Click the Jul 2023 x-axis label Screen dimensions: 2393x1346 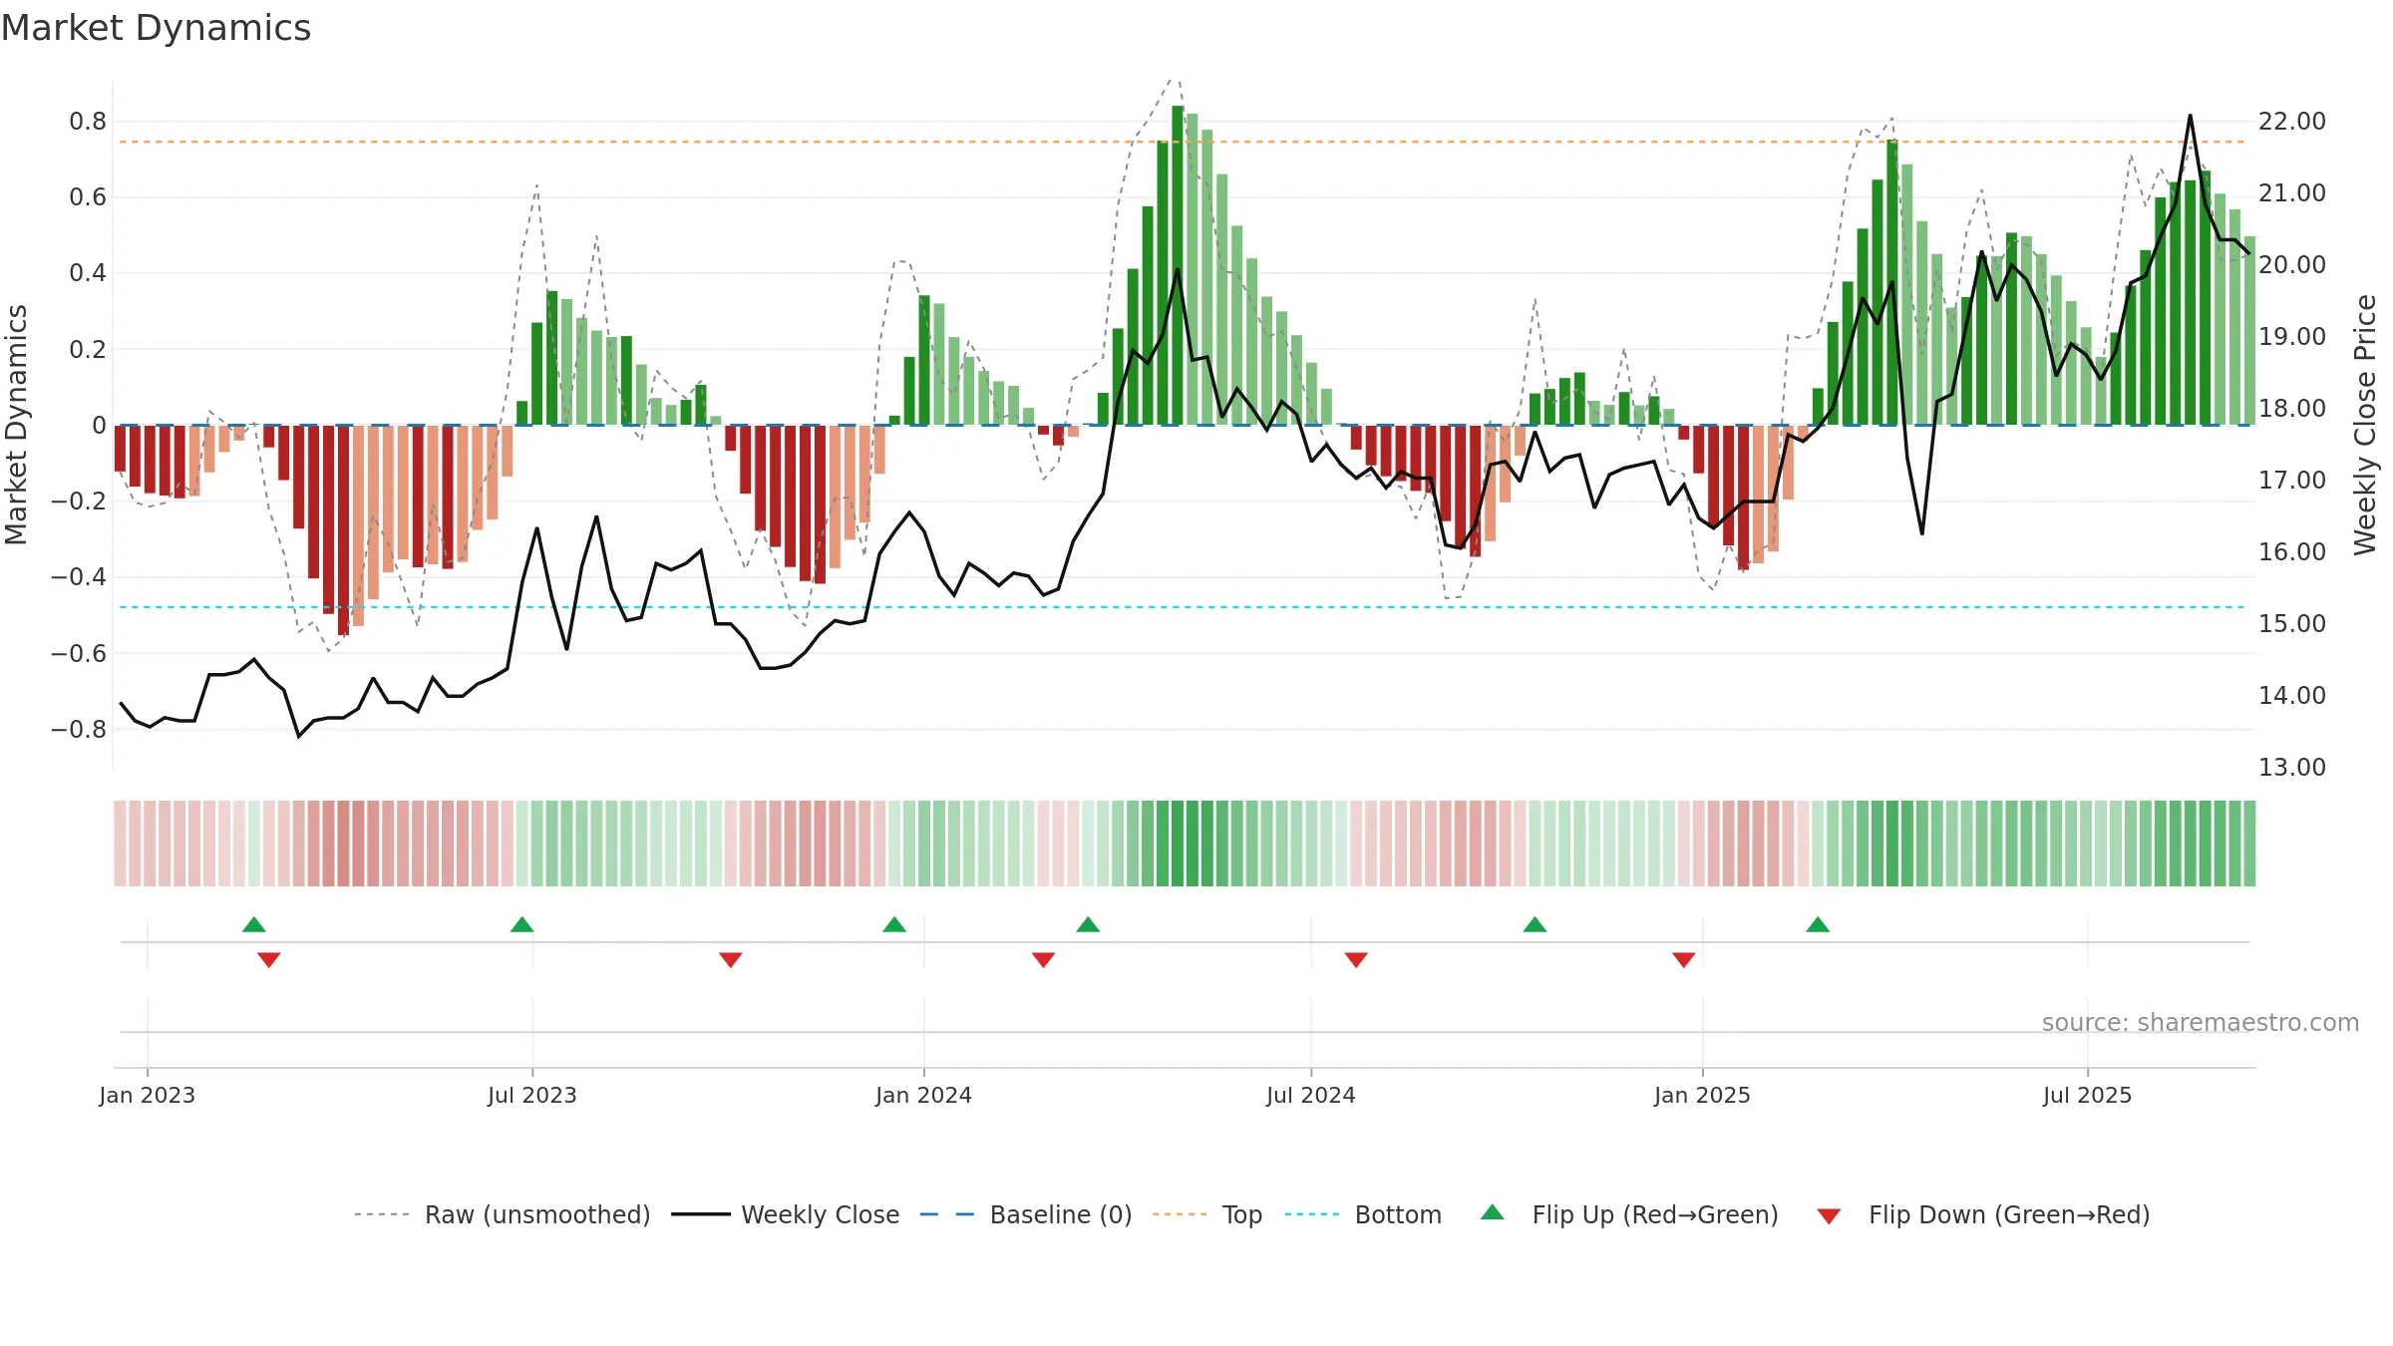tap(532, 1095)
